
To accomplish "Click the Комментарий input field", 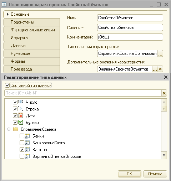I will coord(130,37).
